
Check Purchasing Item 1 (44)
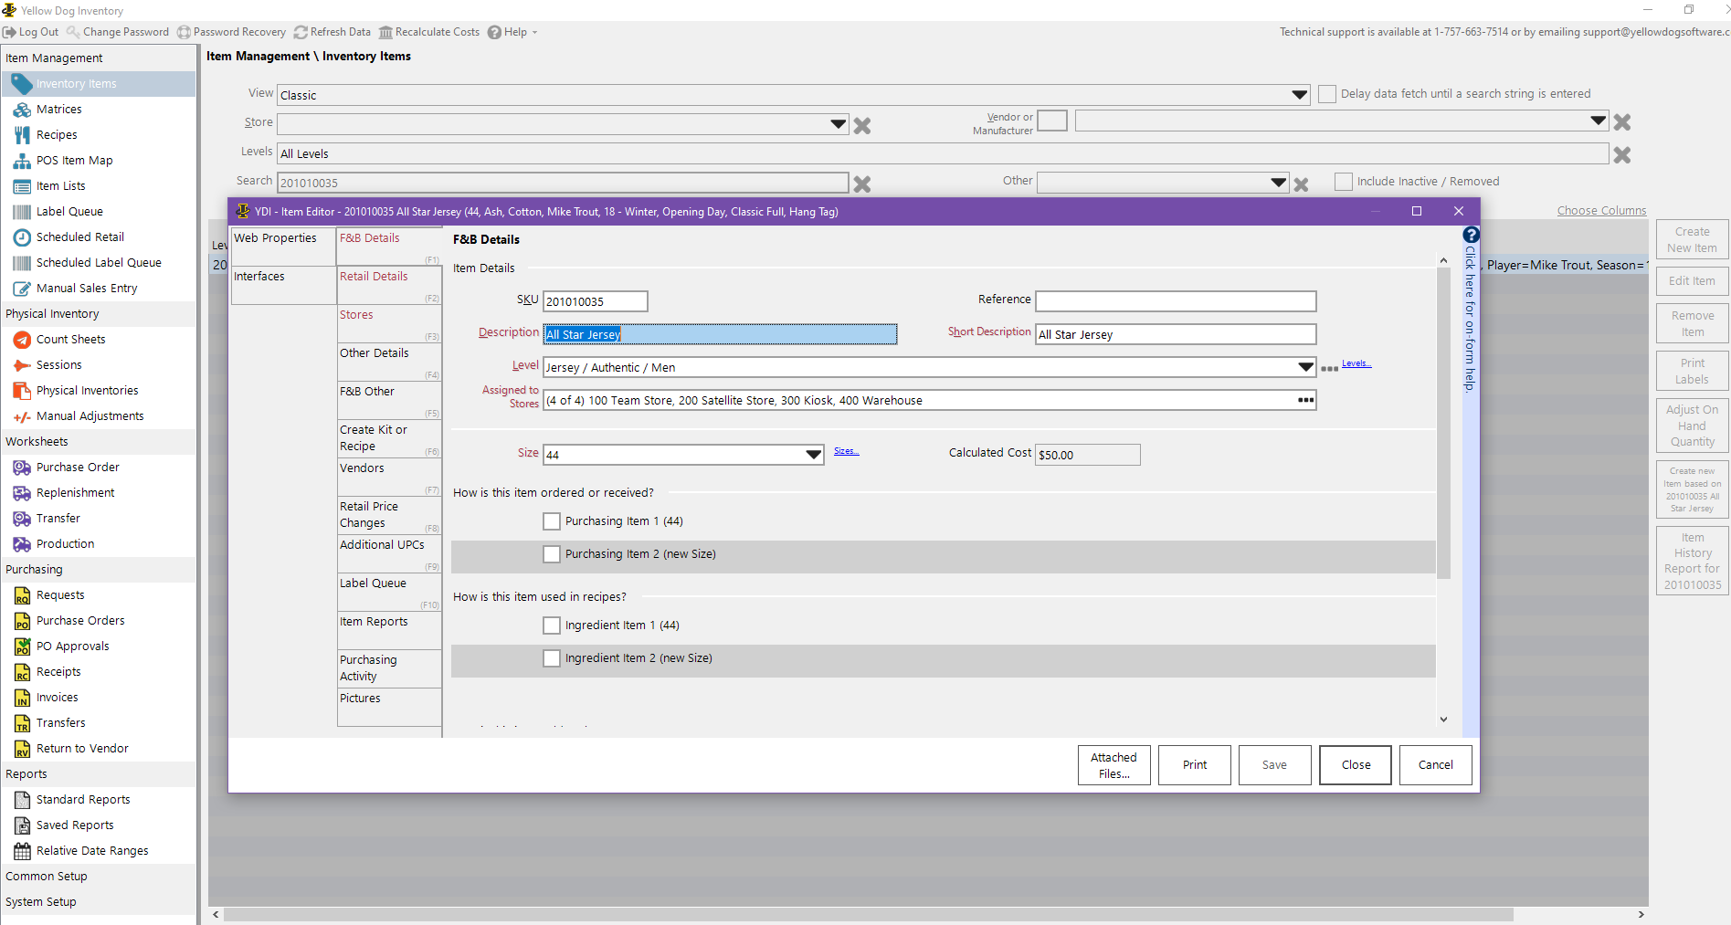552,521
